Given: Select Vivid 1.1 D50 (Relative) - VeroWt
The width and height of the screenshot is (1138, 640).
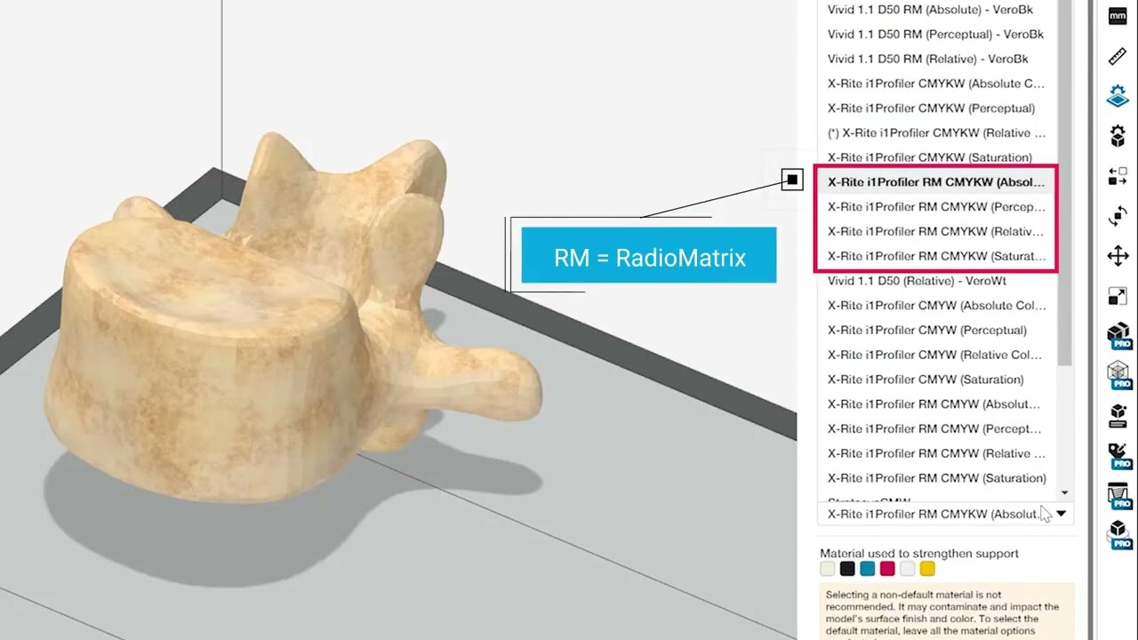Looking at the screenshot, I should 917,281.
